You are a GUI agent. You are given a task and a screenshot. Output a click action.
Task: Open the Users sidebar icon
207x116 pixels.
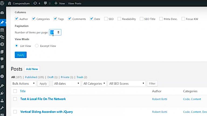pos(2,101)
